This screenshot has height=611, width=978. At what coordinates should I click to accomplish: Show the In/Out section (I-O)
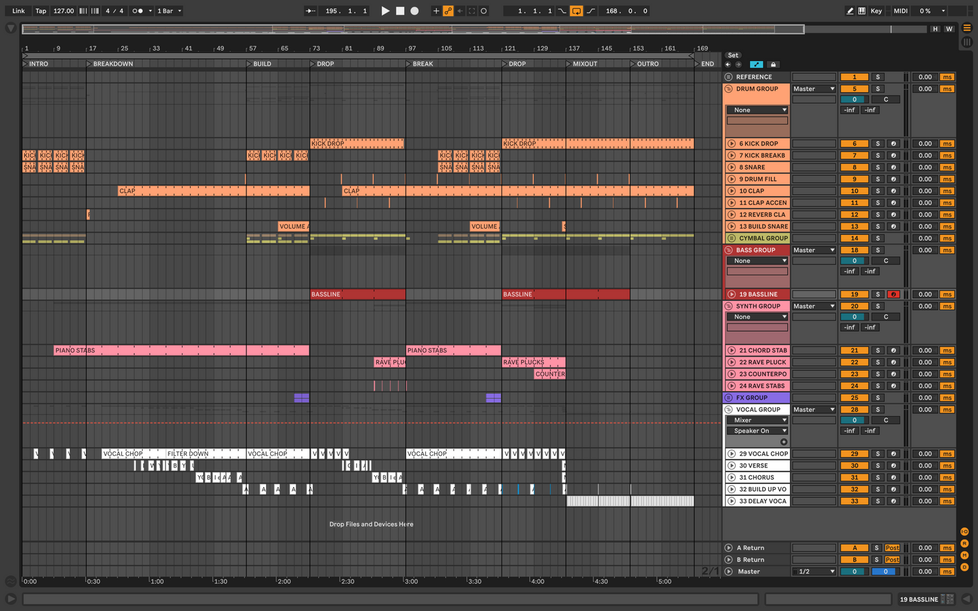click(964, 532)
